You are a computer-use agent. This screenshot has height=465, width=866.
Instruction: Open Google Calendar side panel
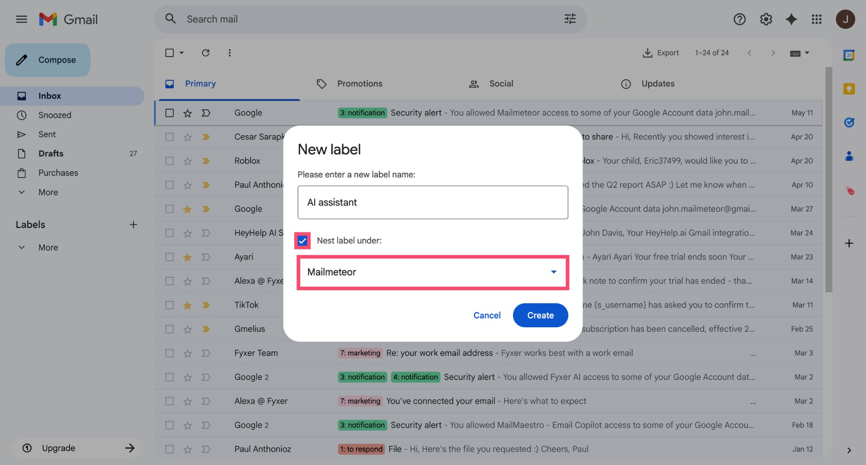point(849,55)
